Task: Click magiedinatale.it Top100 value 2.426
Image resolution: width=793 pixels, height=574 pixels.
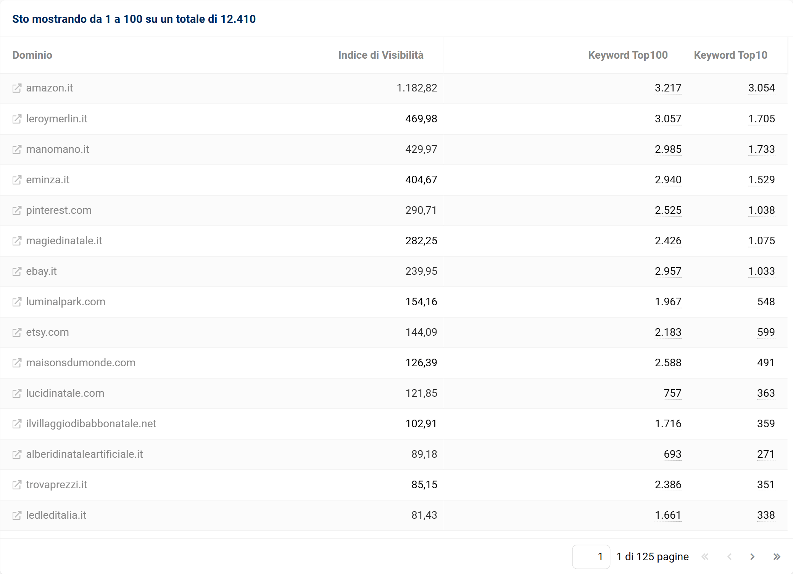Action: [x=668, y=241]
